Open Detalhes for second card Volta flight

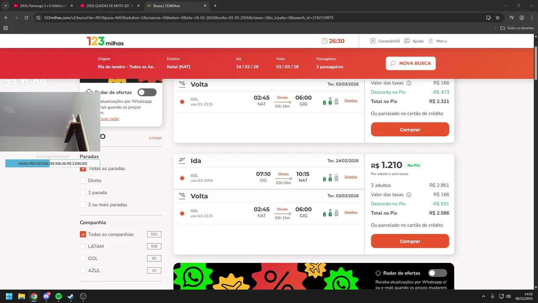pos(351,212)
